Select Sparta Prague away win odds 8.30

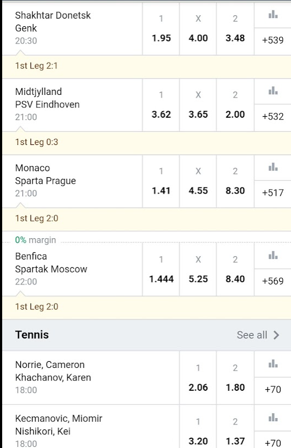235,181
